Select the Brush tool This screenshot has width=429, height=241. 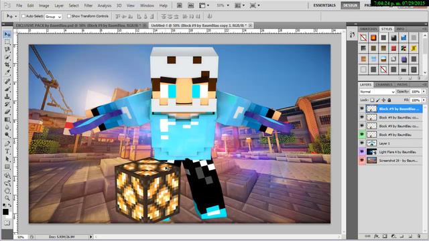[x=7, y=89]
